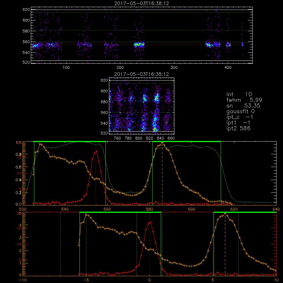Click the orange dashed vertical line in the 520–640 plot
The image size is (283, 283).
tap(162, 173)
